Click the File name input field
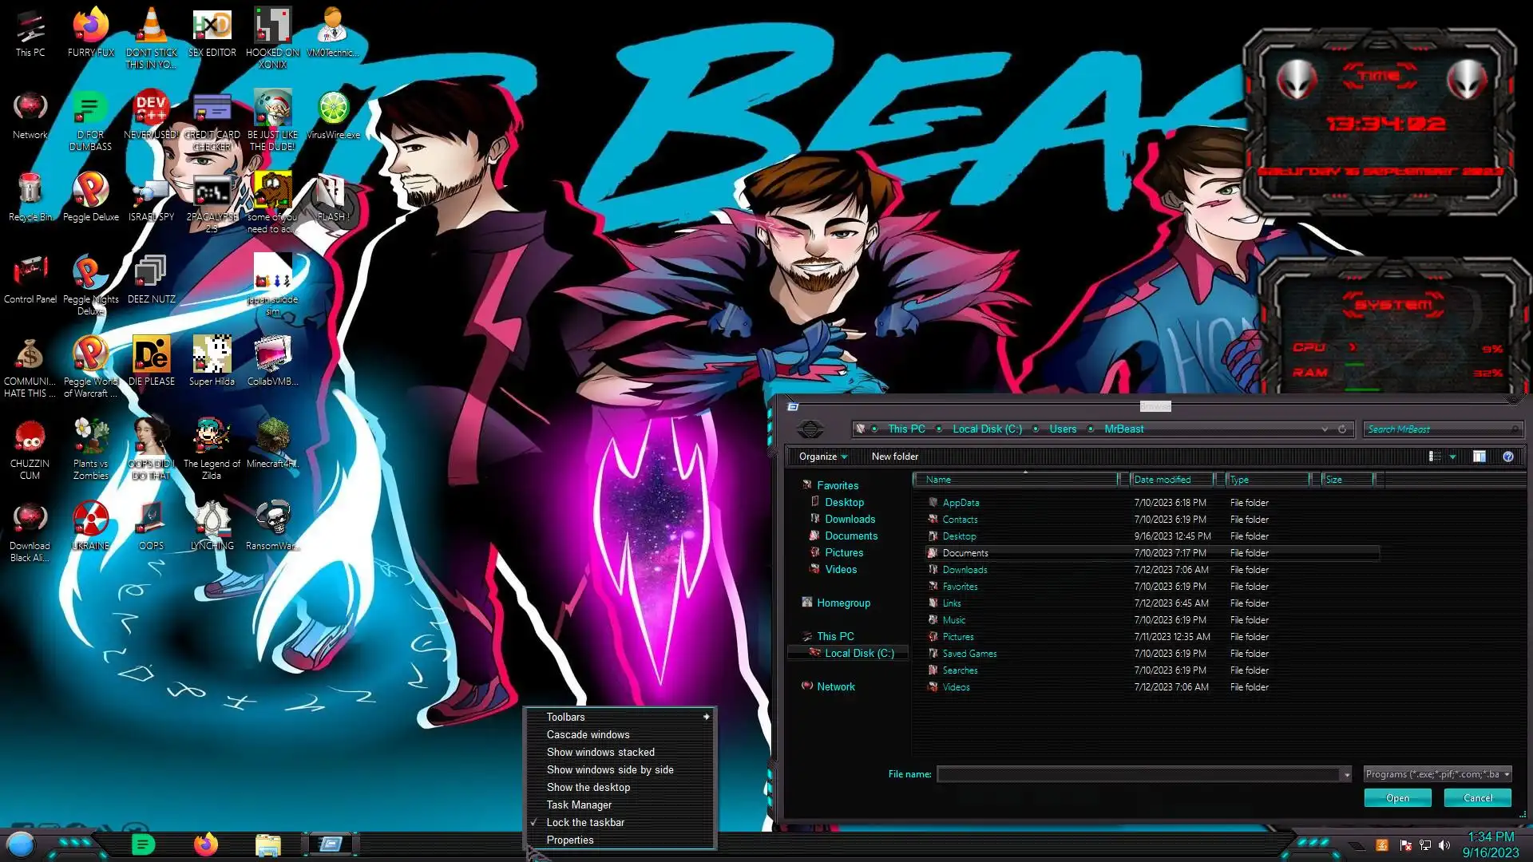The height and width of the screenshot is (862, 1533). (1138, 774)
